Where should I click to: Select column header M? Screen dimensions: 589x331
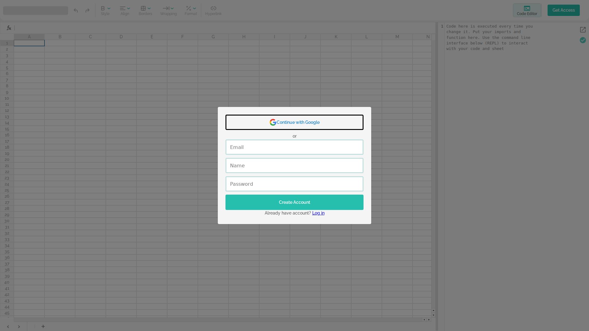[397, 37]
